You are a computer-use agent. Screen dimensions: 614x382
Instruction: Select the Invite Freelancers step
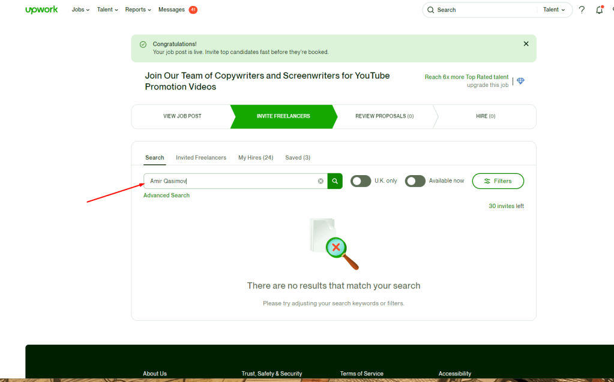[283, 116]
